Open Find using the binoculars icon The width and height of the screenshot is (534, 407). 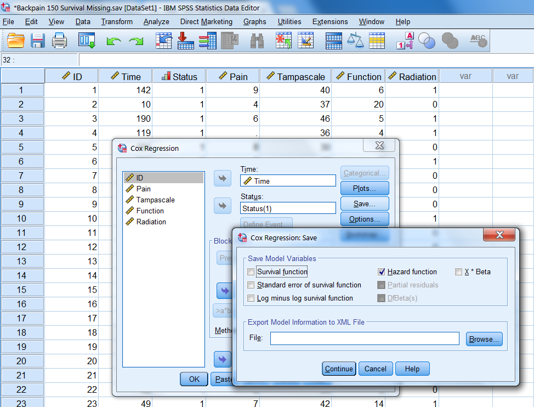(x=258, y=41)
